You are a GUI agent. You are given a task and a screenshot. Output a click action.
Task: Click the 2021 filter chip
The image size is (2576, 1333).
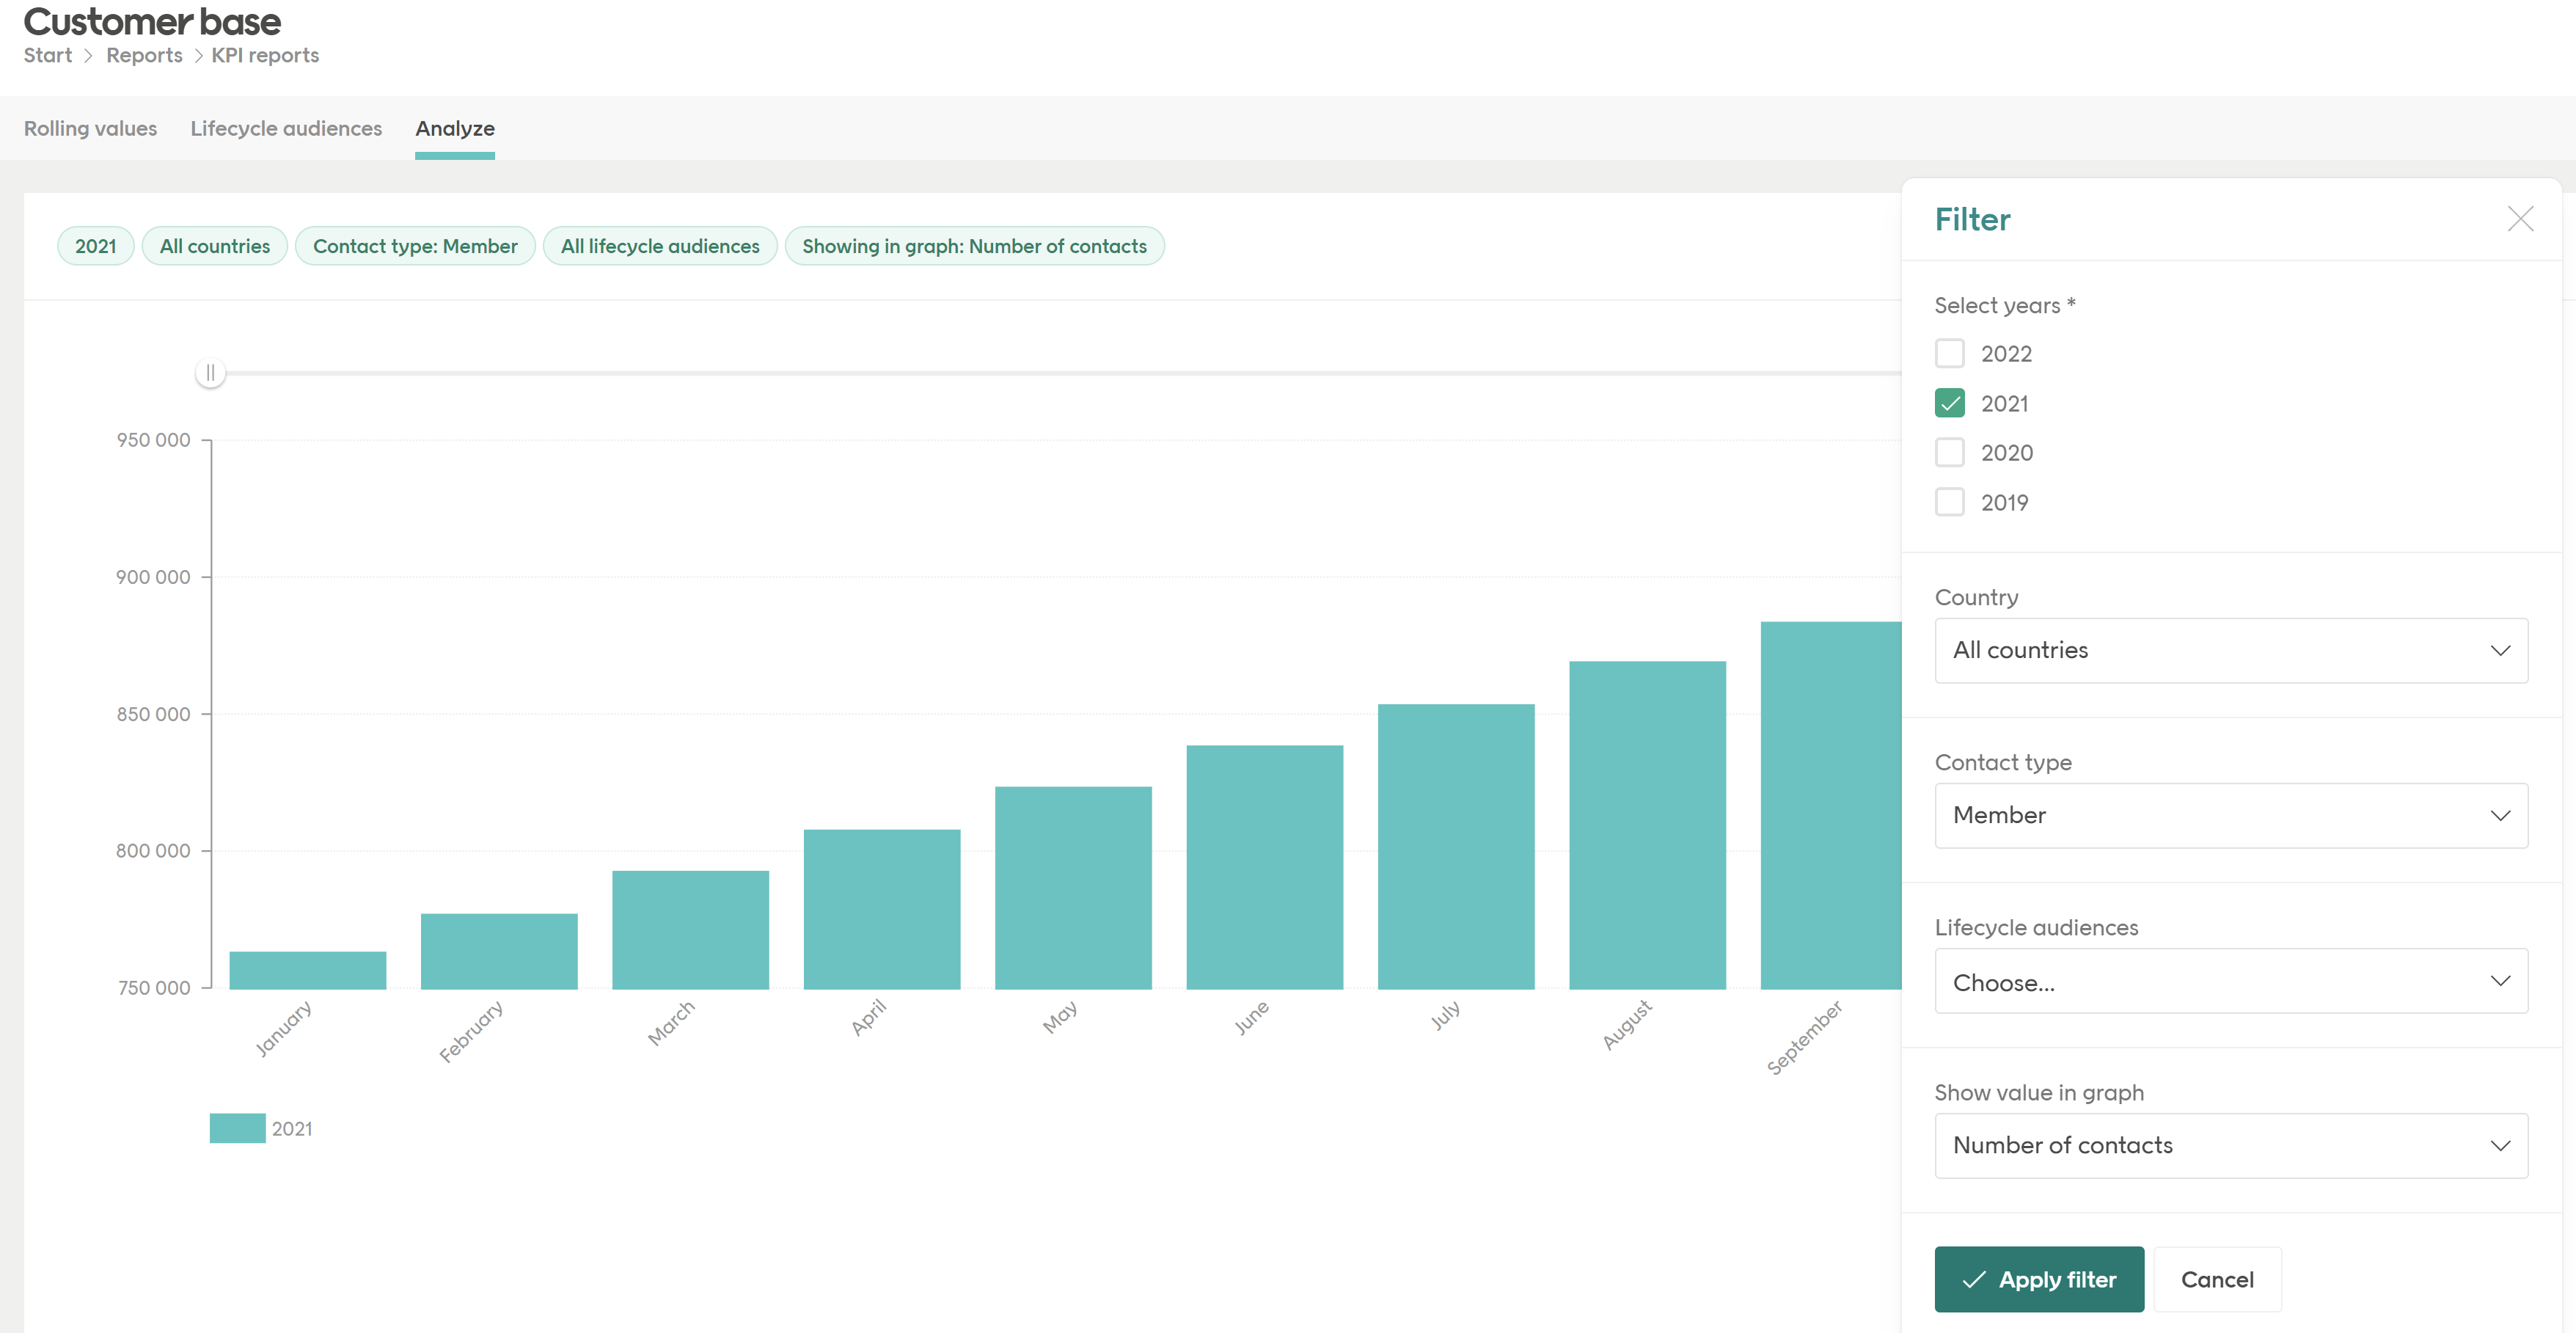pos(95,245)
